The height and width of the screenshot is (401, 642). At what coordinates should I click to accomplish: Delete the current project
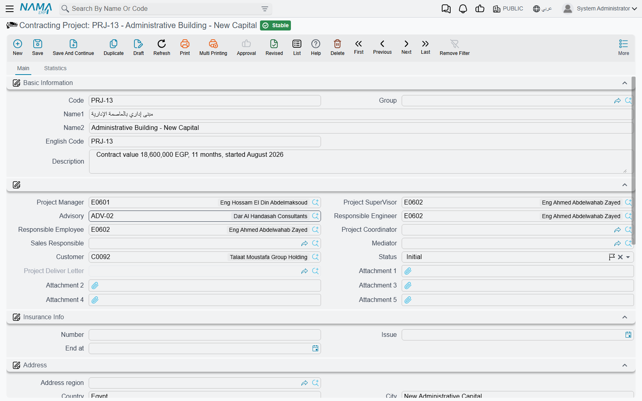[x=337, y=47]
